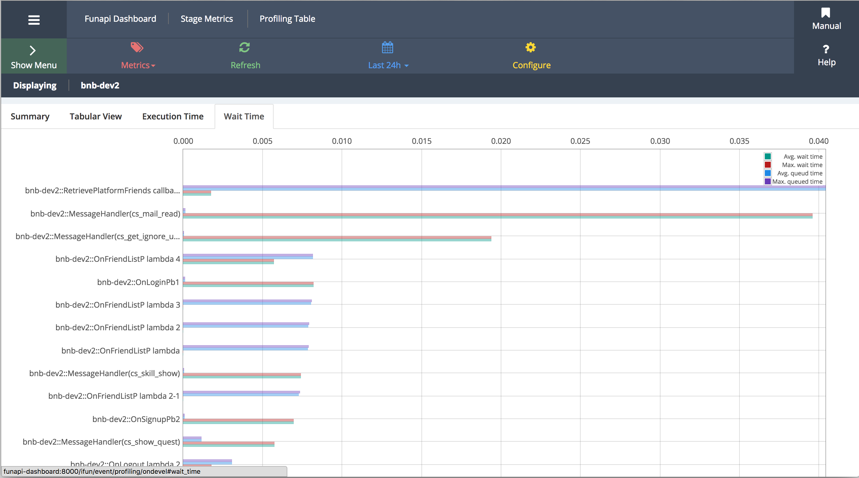Click the Refresh label
859x478 pixels.
point(245,65)
